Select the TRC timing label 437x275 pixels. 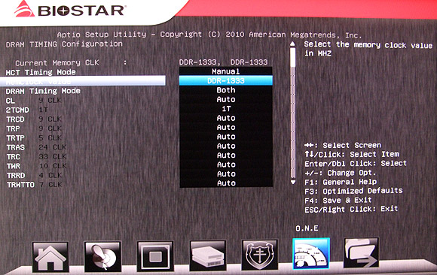point(13,157)
